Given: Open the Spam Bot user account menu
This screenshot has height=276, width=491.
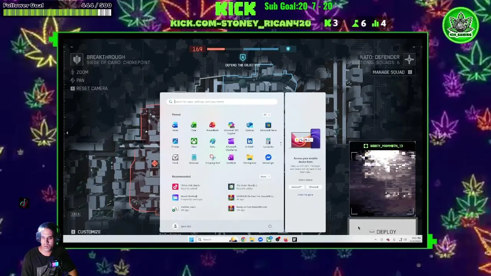Looking at the screenshot, I should point(182,226).
